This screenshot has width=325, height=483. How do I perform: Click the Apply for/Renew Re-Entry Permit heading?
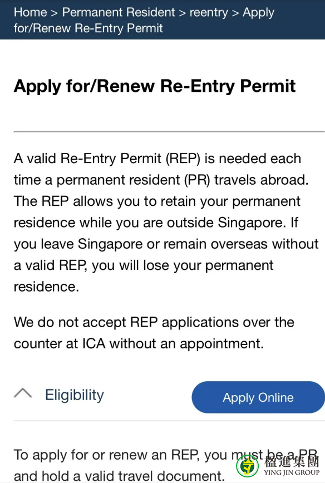pyautogui.click(x=155, y=86)
